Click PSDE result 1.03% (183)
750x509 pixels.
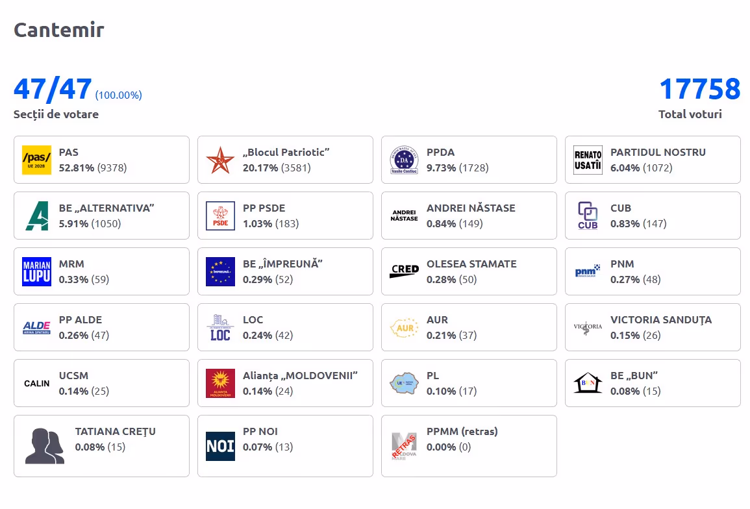[271, 224]
